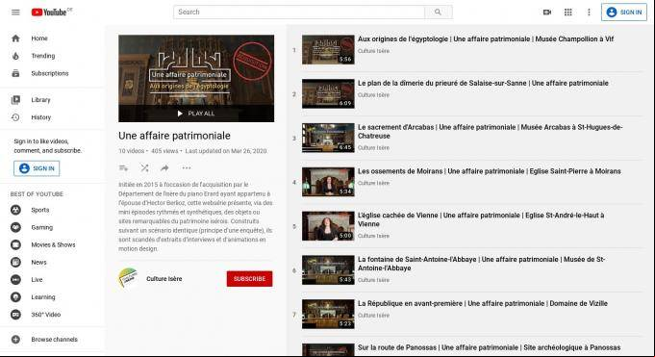Open the hamburger guide menu

15,13
